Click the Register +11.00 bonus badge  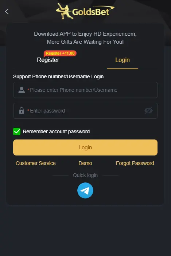pyautogui.click(x=60, y=53)
